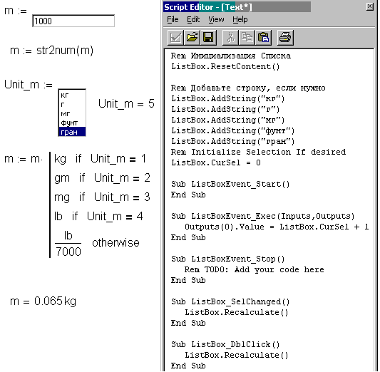Viewport: 380px width, 372px height.
Task: Open the File menu
Action: (x=173, y=19)
